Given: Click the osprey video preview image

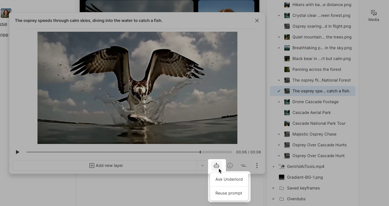Looking at the screenshot, I should pos(137,88).
